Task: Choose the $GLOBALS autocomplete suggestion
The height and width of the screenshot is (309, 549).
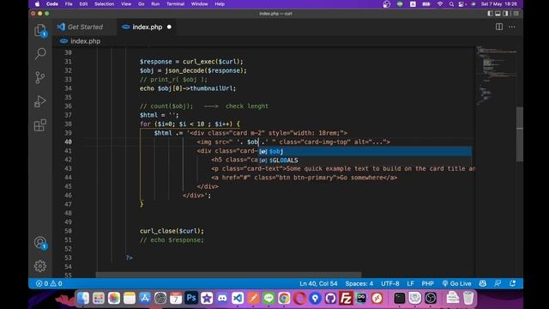Action: point(365,161)
